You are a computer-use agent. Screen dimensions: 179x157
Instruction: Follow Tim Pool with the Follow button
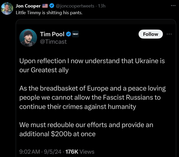(x=151, y=34)
